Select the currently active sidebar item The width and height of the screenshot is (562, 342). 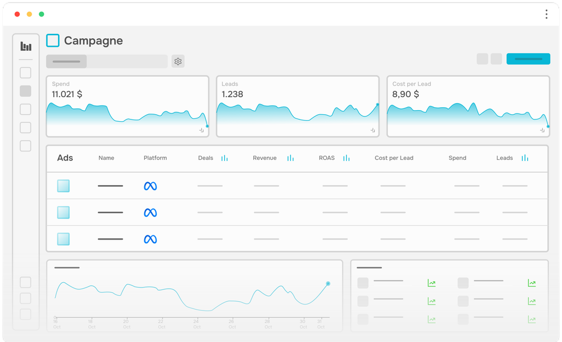25,91
